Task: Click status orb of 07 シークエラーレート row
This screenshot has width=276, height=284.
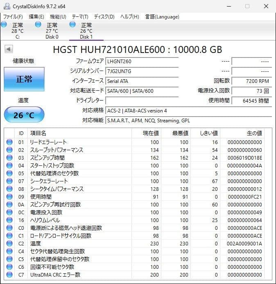Action: (9, 181)
